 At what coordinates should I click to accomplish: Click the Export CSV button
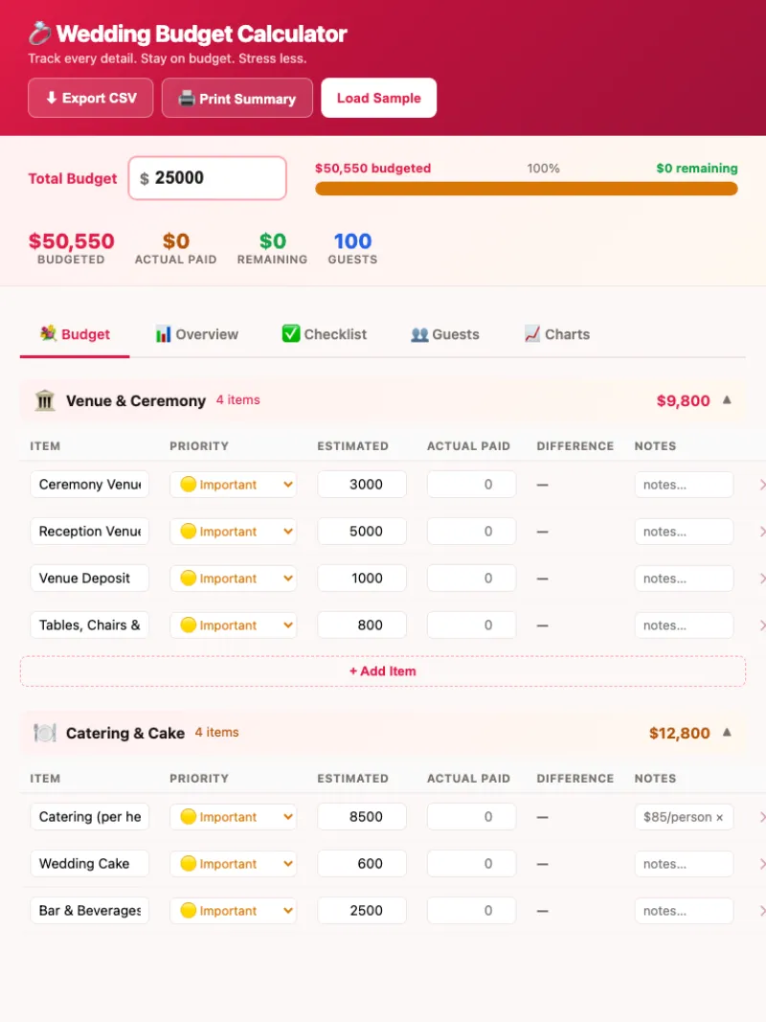point(91,98)
